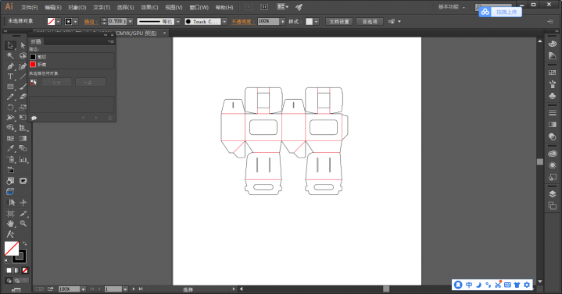Switch to Gradient fill mode
The width and height of the screenshot is (562, 294).
pyautogui.click(x=16, y=271)
